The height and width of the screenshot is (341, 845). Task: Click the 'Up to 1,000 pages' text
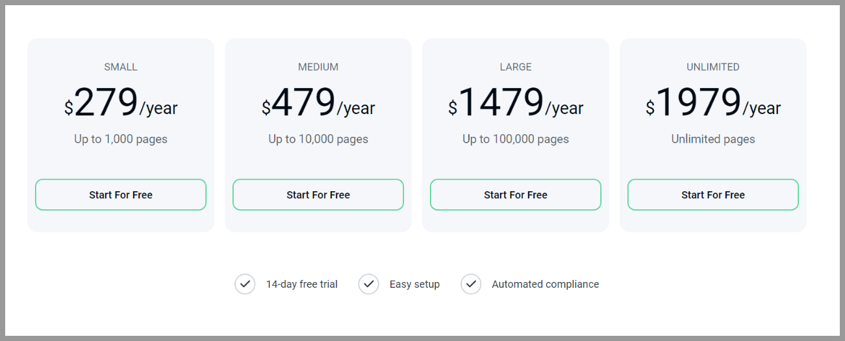121,139
